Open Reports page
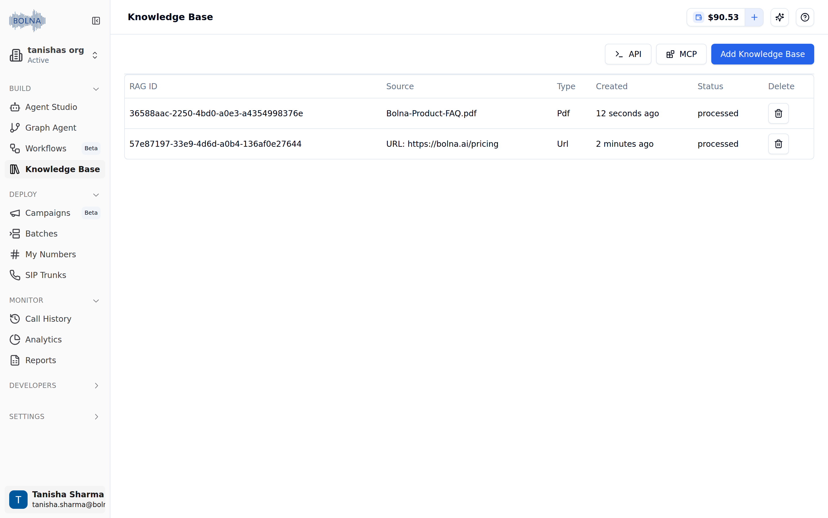Screen dimensions: 828x518 tap(55, 360)
